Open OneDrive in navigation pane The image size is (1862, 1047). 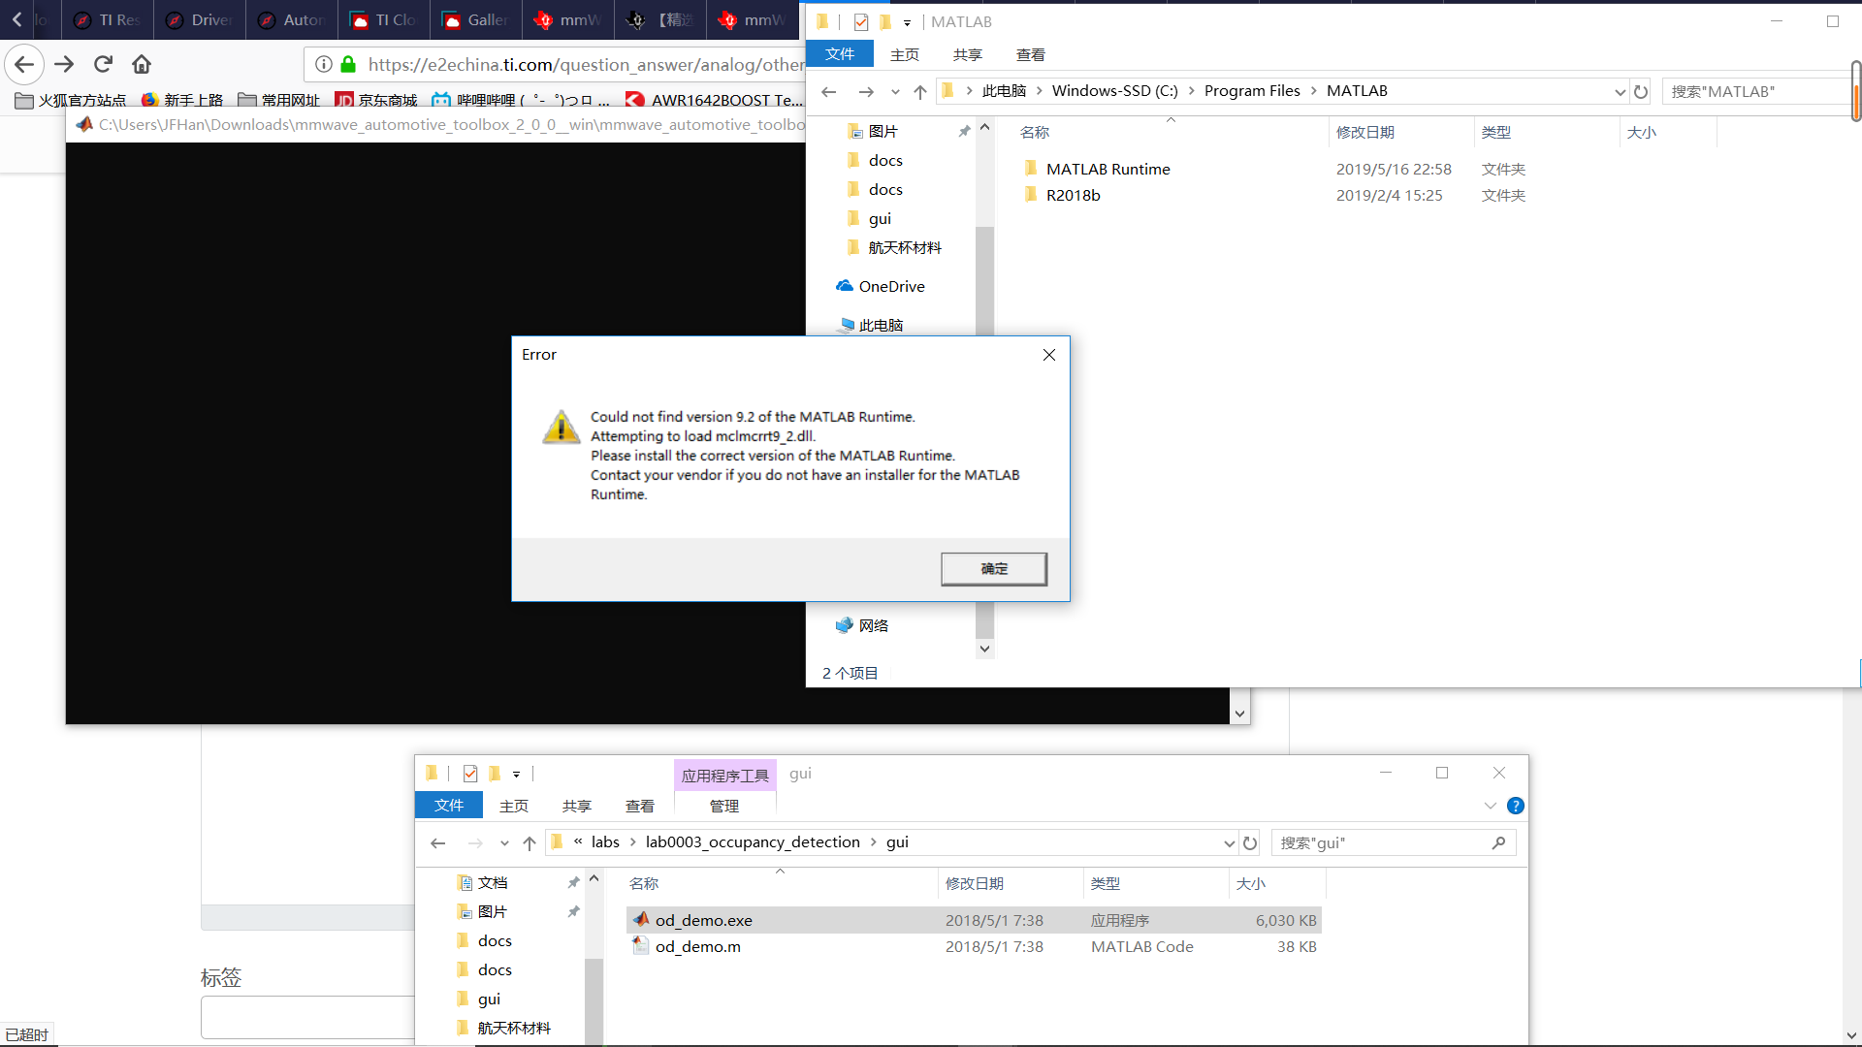(x=891, y=286)
